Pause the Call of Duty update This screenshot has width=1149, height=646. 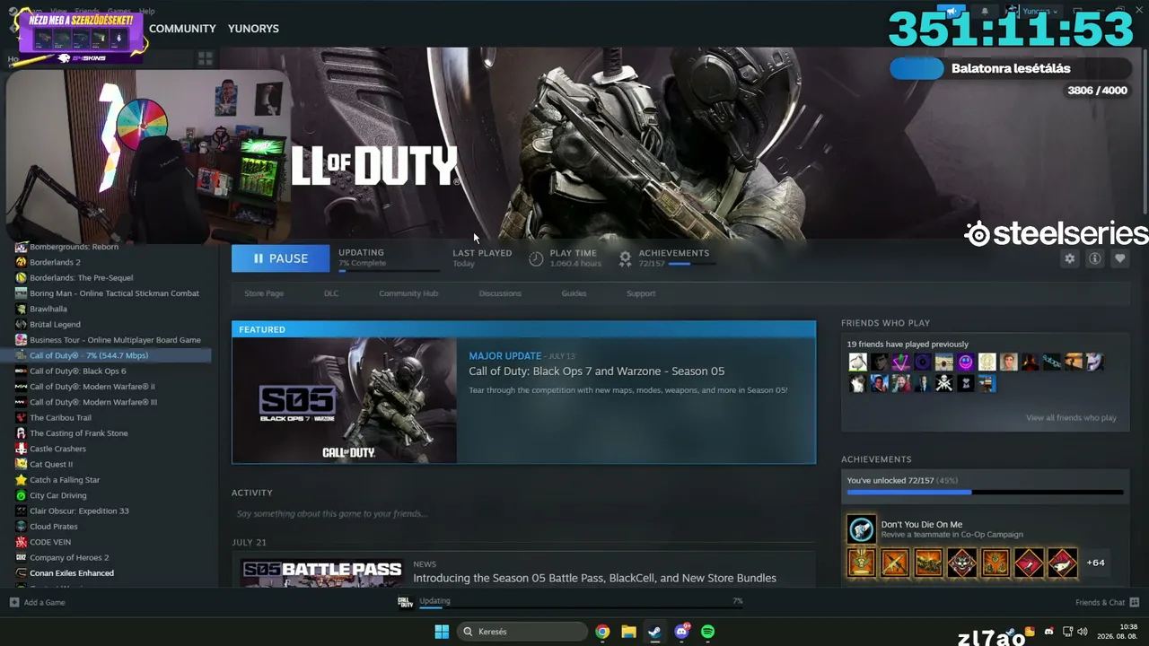pyautogui.click(x=280, y=258)
